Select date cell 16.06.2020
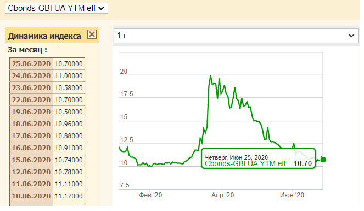 tap(31, 148)
